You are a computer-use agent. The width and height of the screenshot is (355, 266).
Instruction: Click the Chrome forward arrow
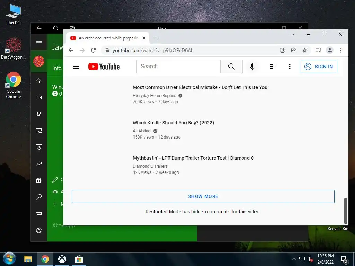[x=82, y=50]
